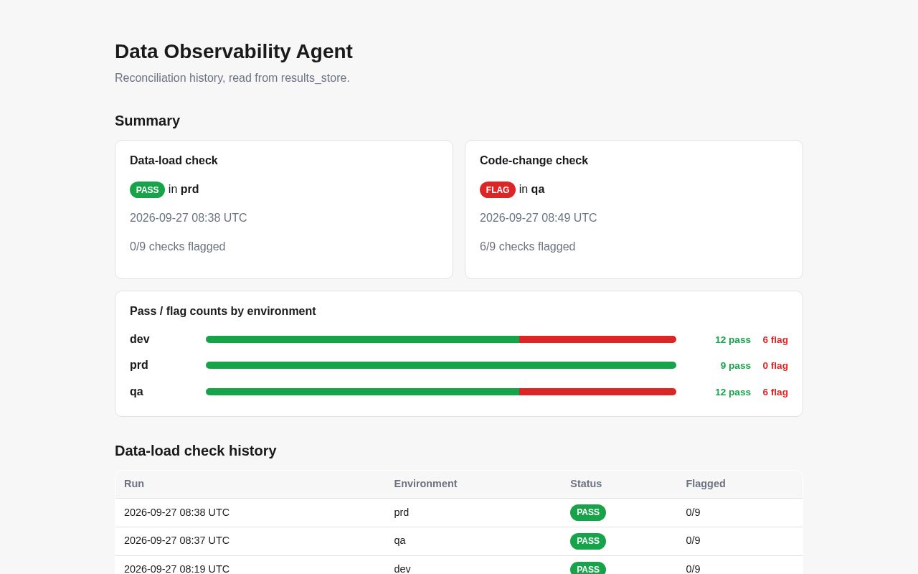Click the 2026-09-27 08:49 UTC timestamp

click(539, 218)
